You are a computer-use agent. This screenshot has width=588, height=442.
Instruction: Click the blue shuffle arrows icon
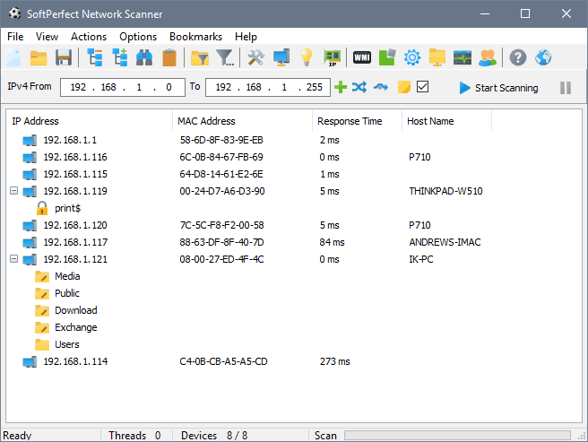tap(359, 87)
